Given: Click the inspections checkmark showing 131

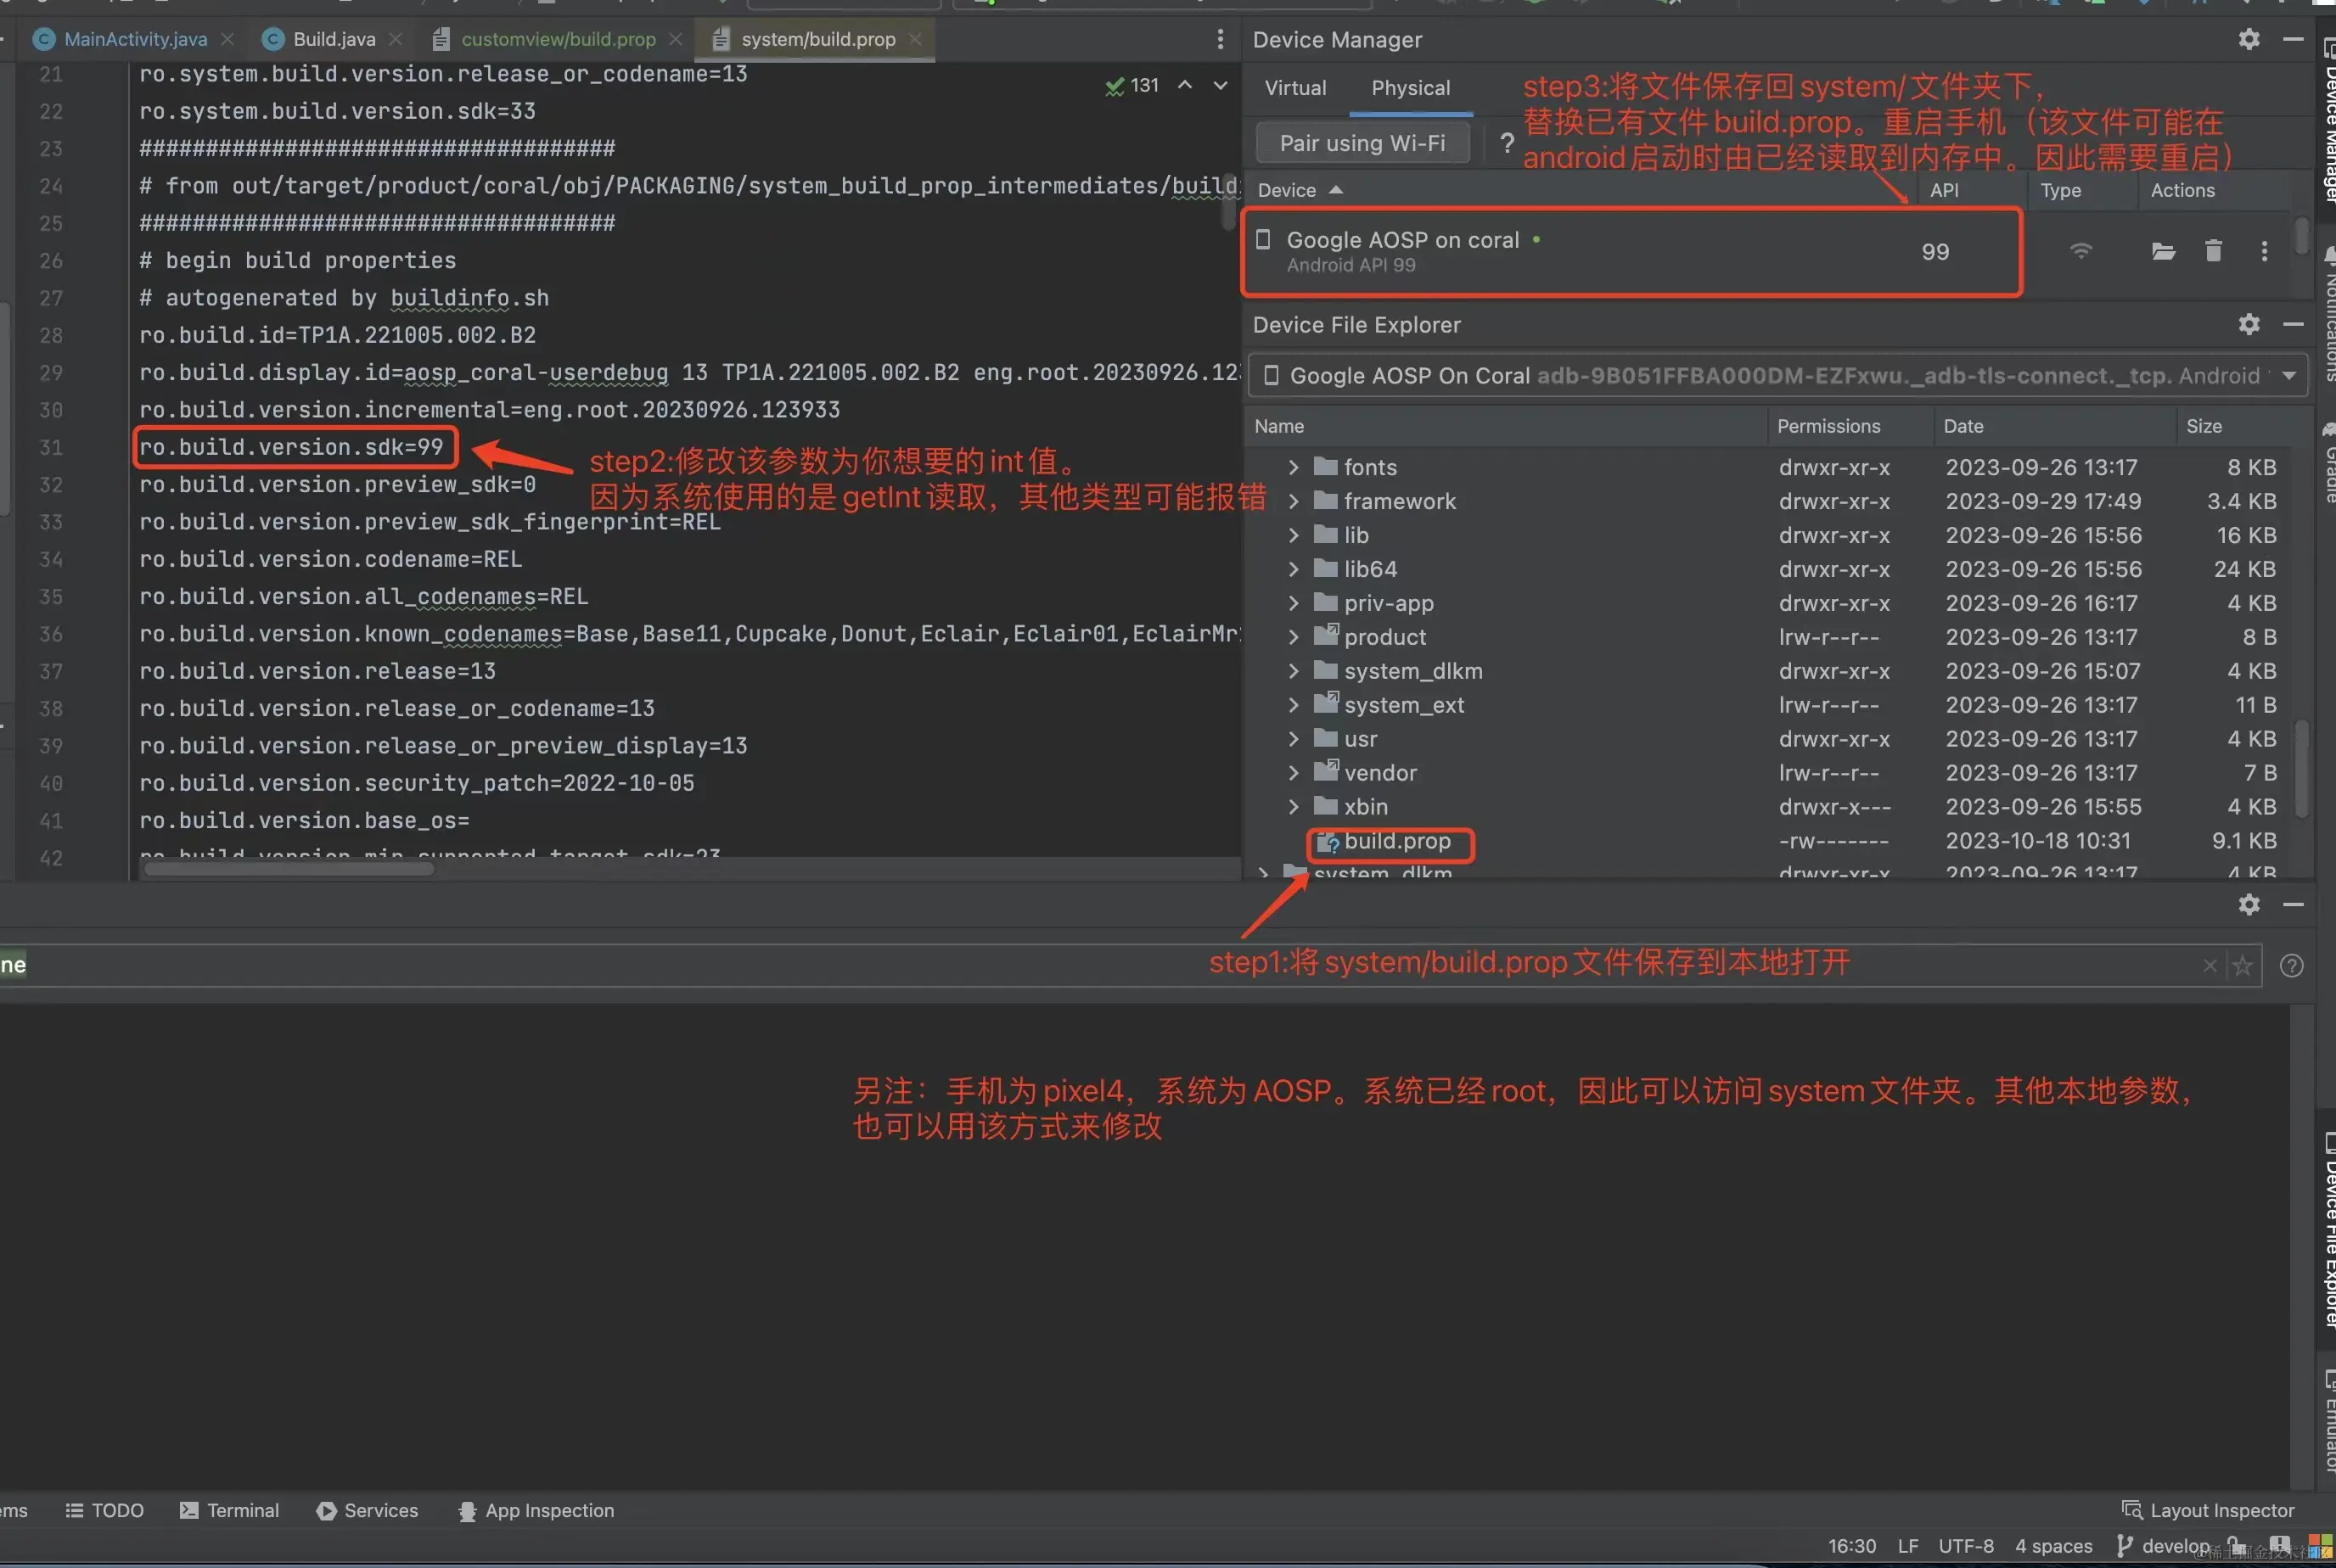Looking at the screenshot, I should click(1131, 86).
